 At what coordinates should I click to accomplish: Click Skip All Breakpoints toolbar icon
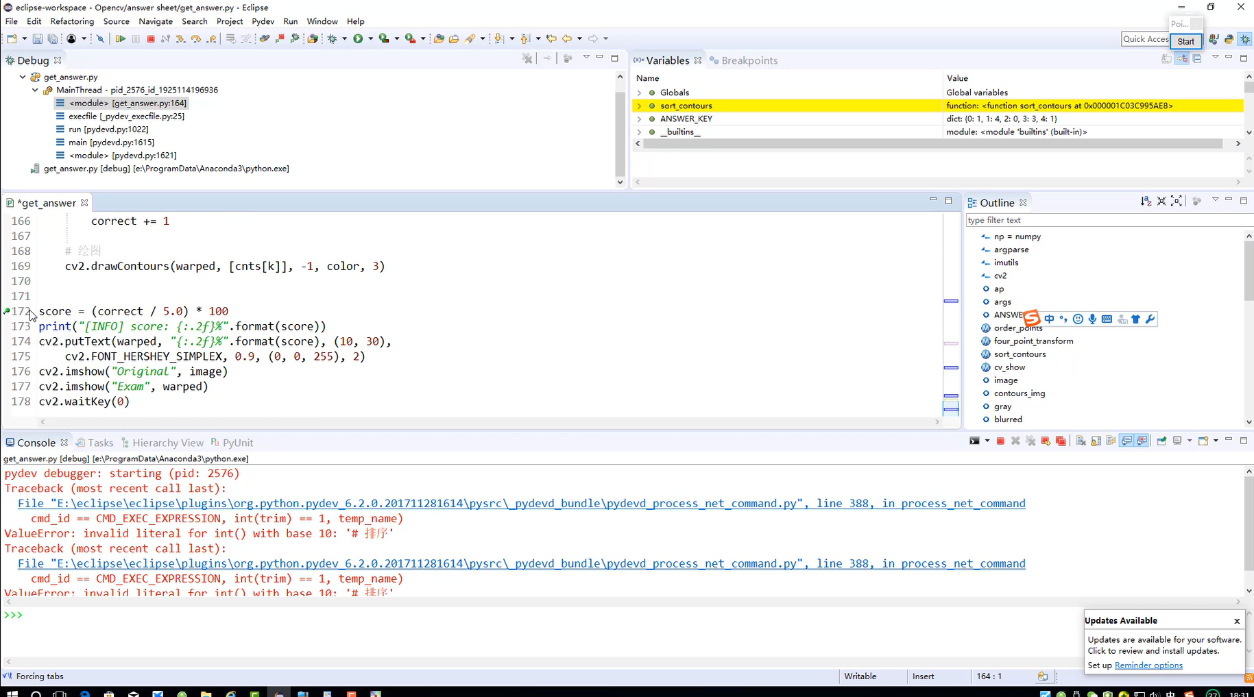(x=100, y=39)
